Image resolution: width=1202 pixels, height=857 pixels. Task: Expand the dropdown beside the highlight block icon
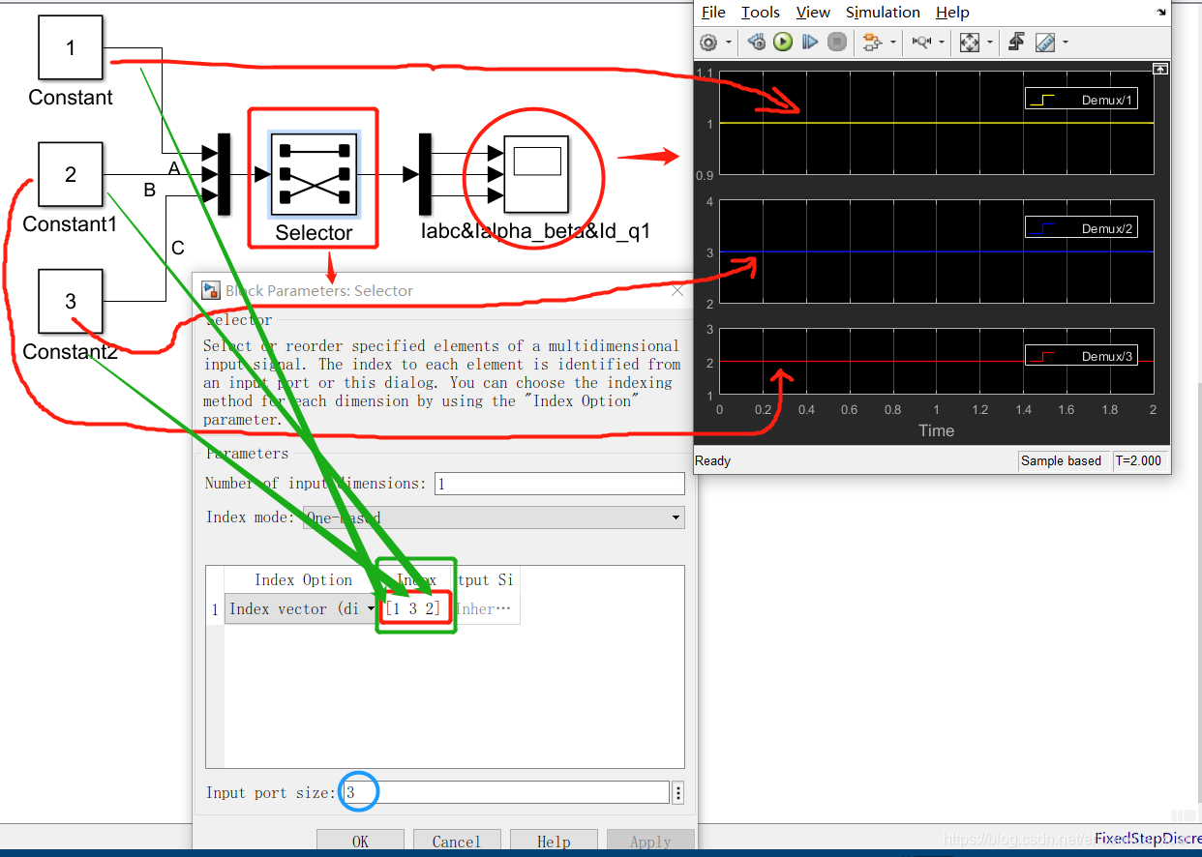tap(892, 43)
